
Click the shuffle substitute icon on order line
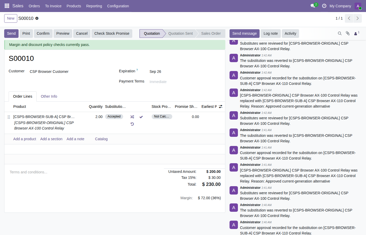(132, 117)
